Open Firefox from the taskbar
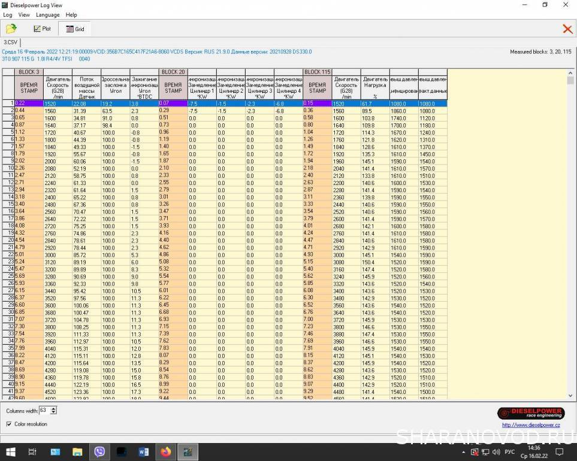The image size is (577, 461). pyautogui.click(x=165, y=451)
